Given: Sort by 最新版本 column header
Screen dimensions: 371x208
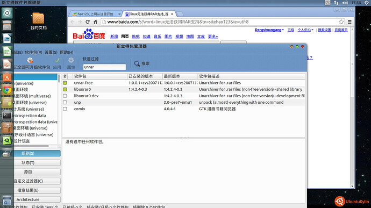Looking at the screenshot, I should click(180, 76).
